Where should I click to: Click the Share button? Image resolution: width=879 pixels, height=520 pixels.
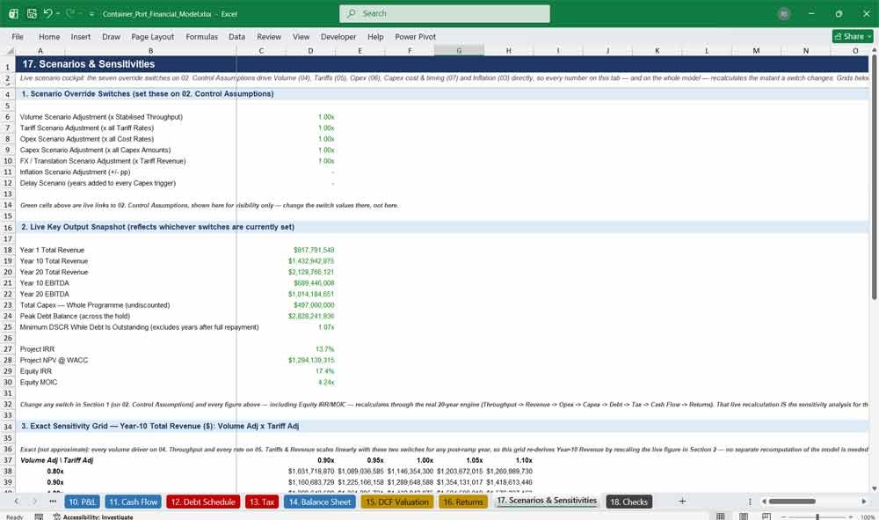point(852,36)
